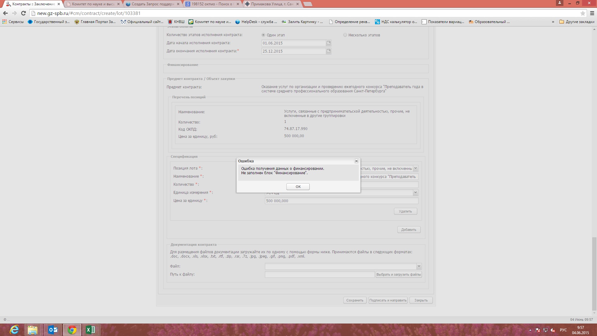Click the Добавить button

(409, 230)
